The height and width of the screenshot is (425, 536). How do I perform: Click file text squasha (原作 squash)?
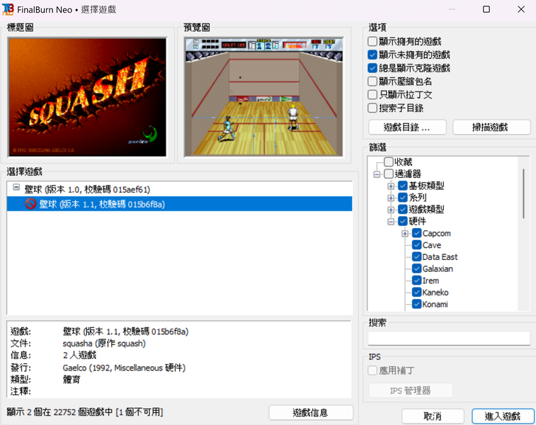coord(104,344)
